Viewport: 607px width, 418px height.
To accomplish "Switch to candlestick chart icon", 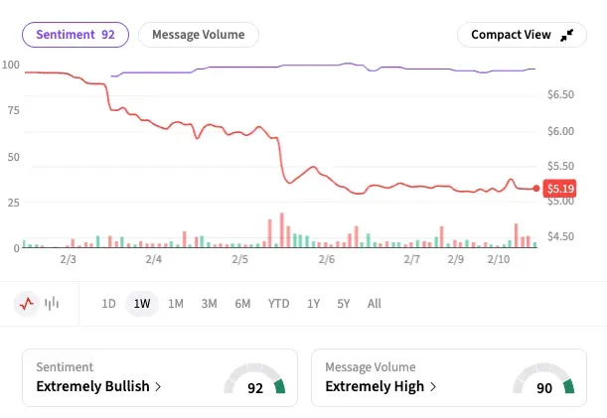I will (x=52, y=303).
